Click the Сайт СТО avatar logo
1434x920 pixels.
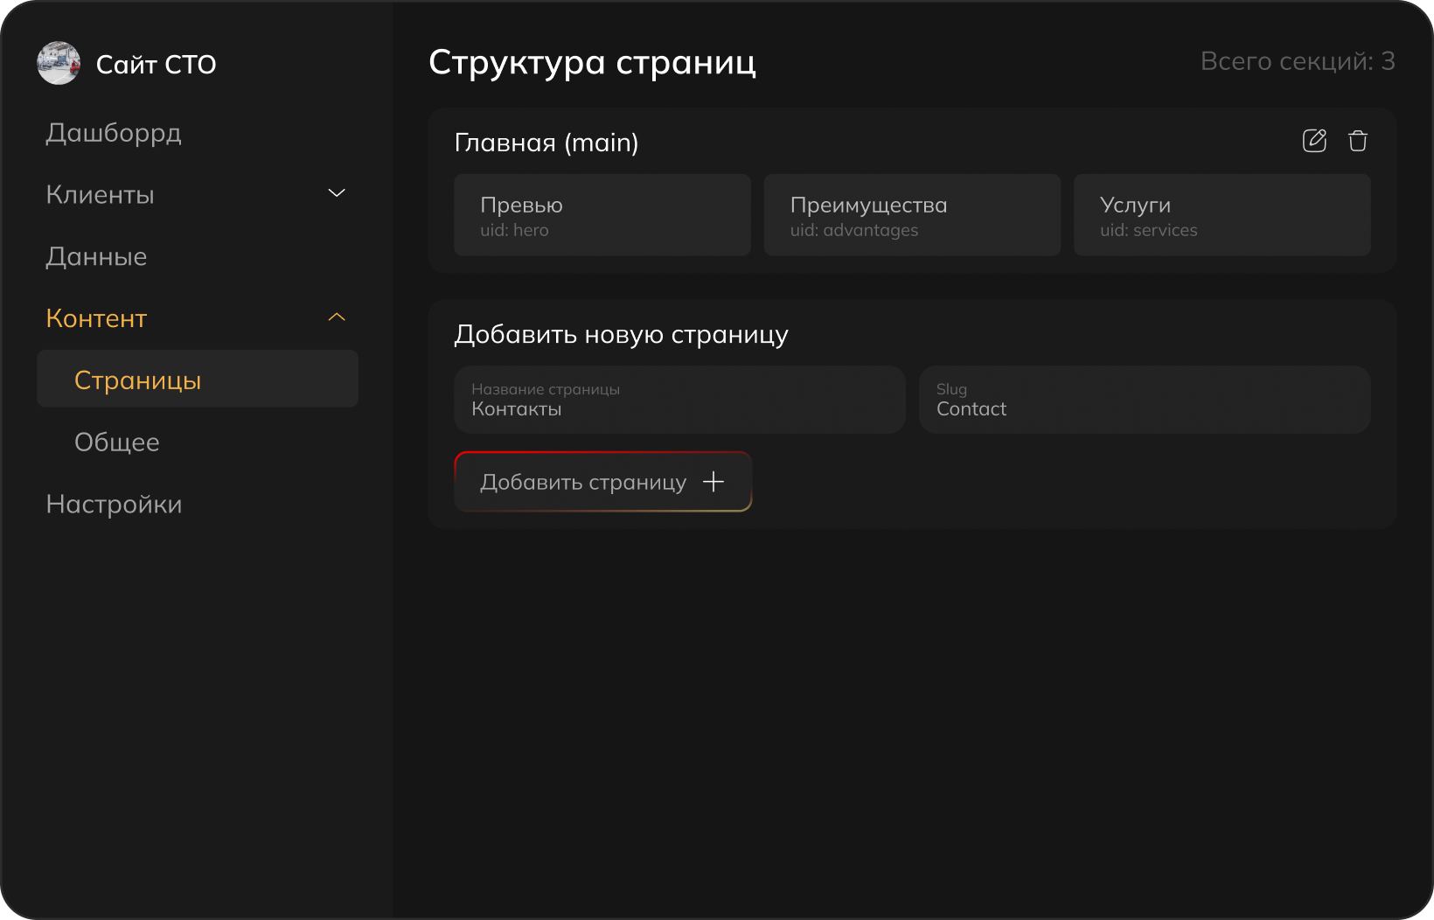pyautogui.click(x=58, y=63)
